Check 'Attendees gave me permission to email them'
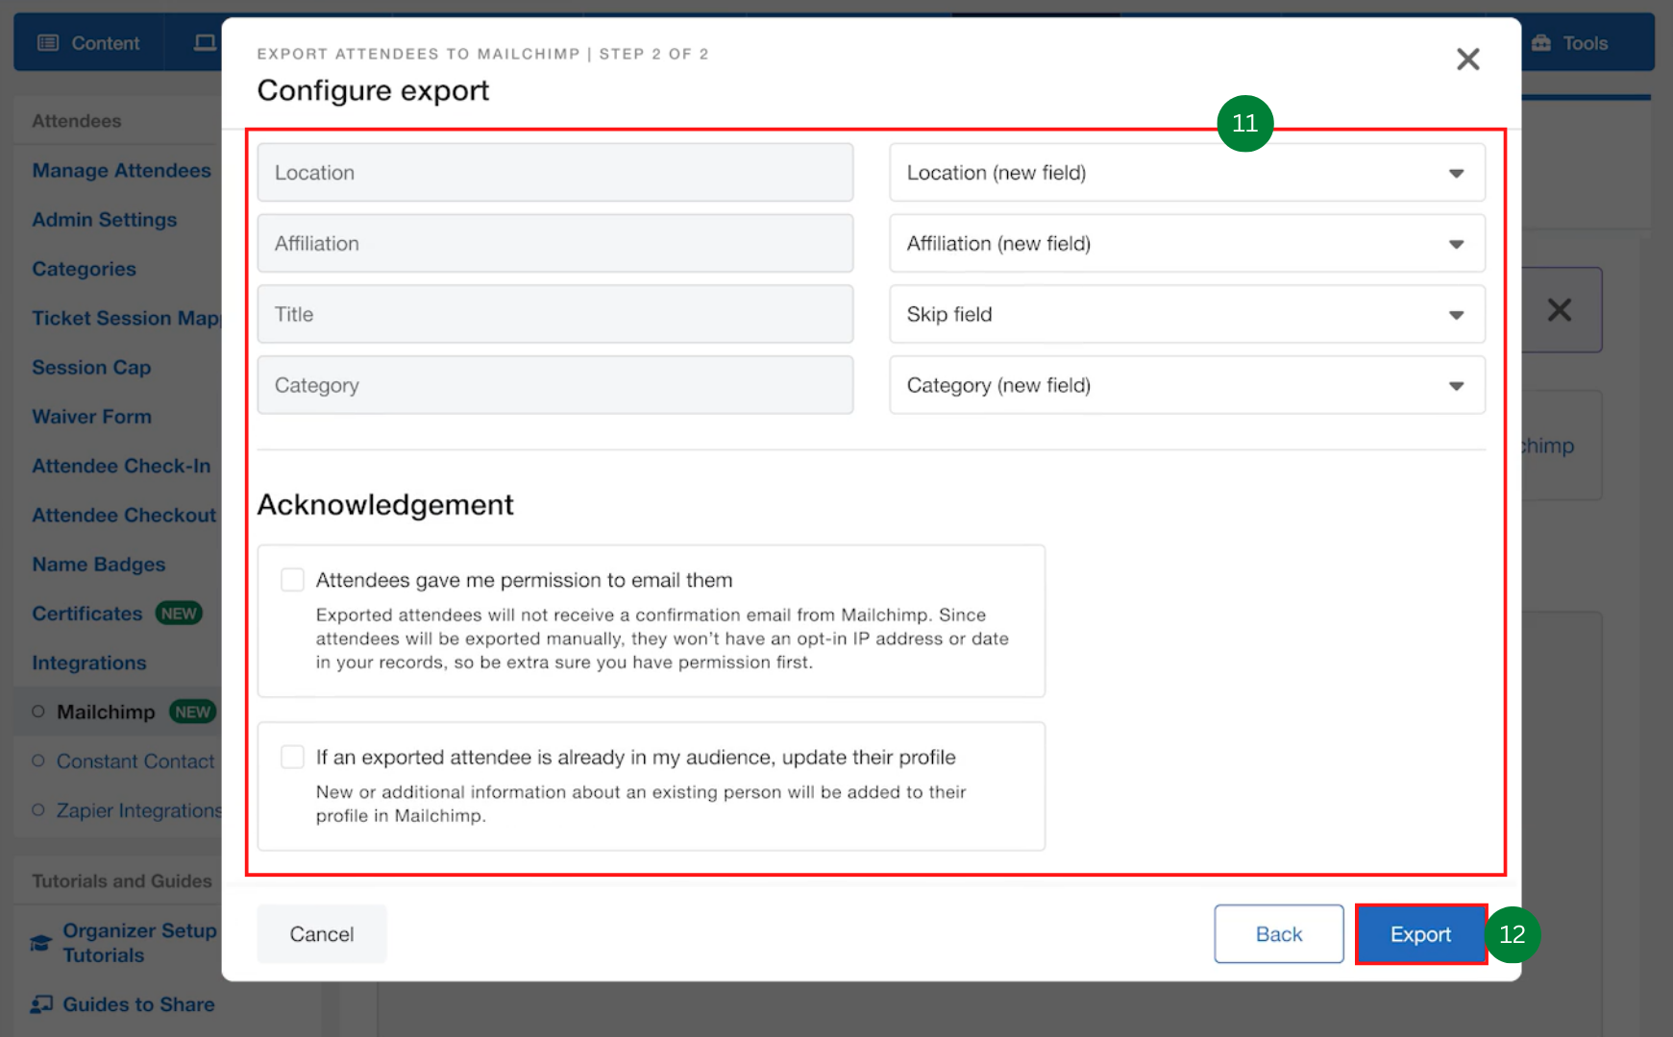 pyautogui.click(x=292, y=580)
